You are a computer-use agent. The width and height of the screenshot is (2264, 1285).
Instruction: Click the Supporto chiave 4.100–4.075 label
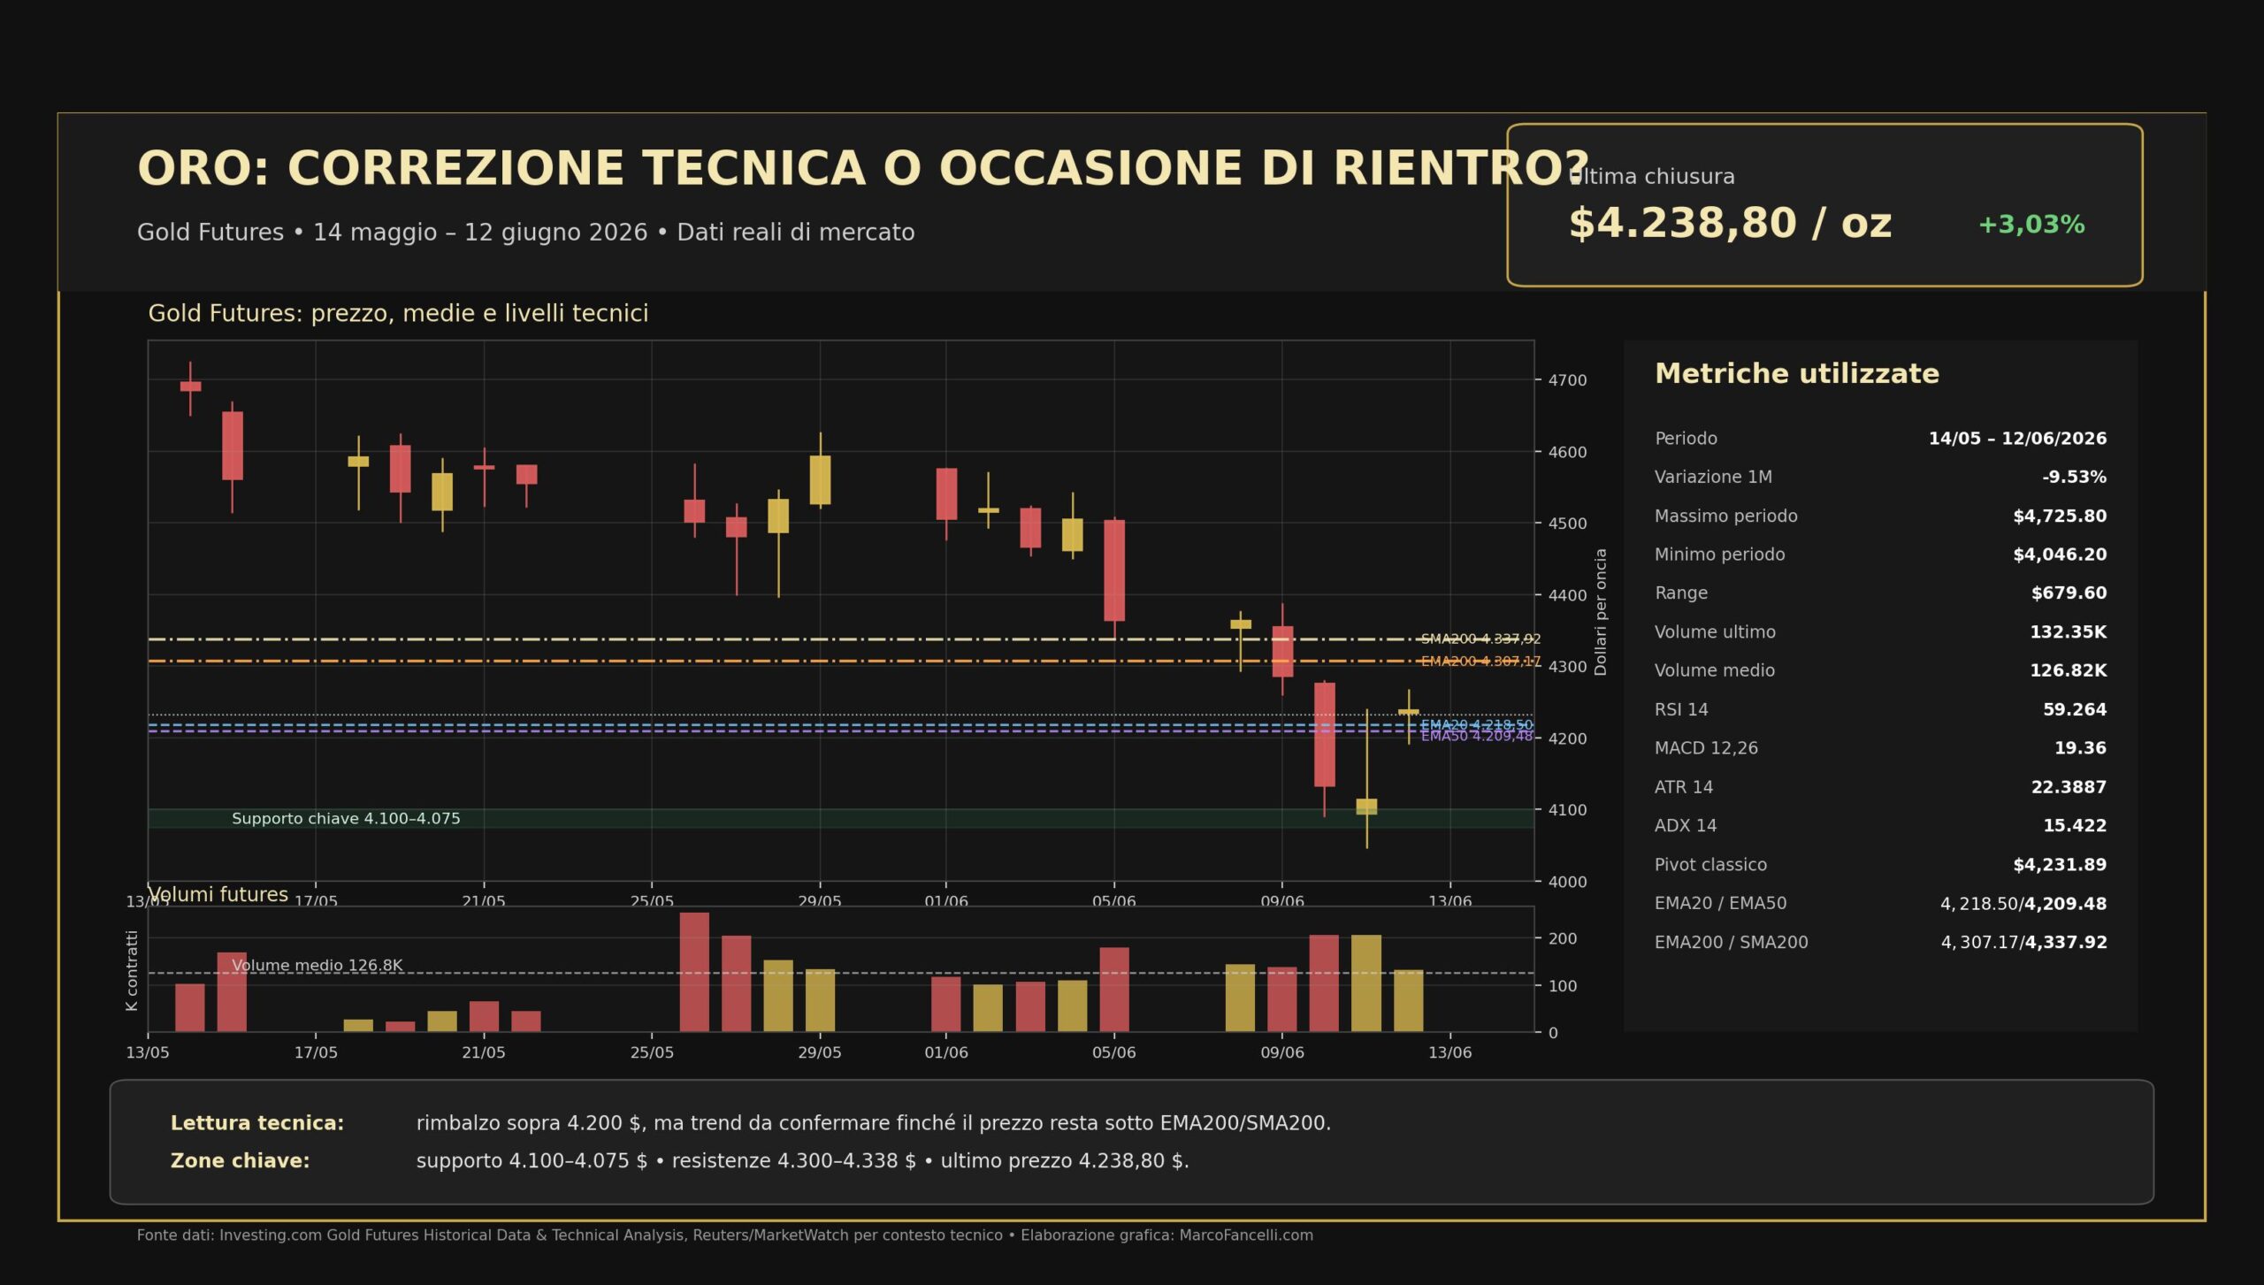coord(346,819)
